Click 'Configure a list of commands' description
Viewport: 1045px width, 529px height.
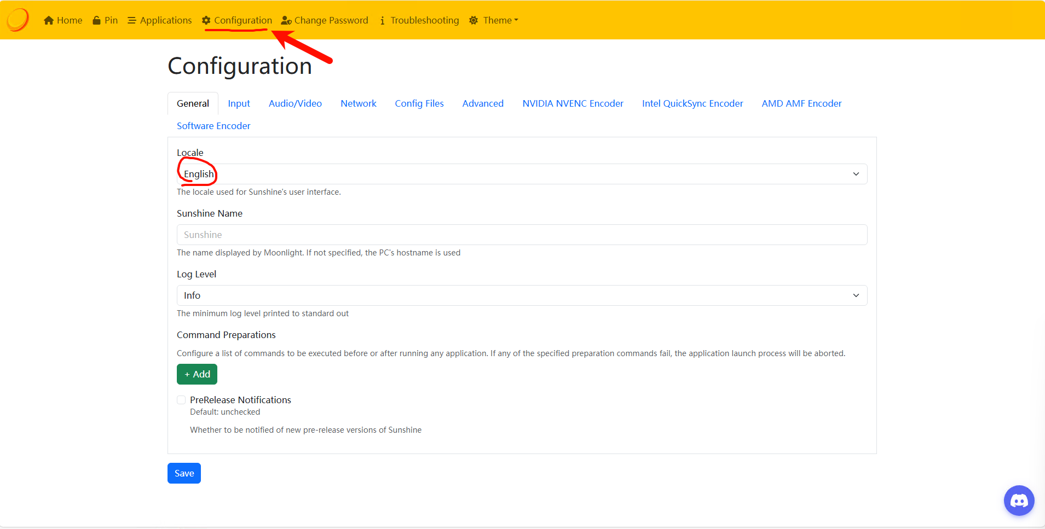pos(511,353)
